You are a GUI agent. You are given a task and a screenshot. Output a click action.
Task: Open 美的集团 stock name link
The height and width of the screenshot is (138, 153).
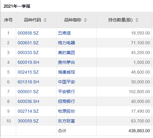tap(66, 53)
